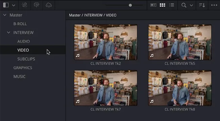Image resolution: width=220 pixels, height=121 pixels.
Task: Open the bin list panel dropdown arrow
Action: pos(14,5)
